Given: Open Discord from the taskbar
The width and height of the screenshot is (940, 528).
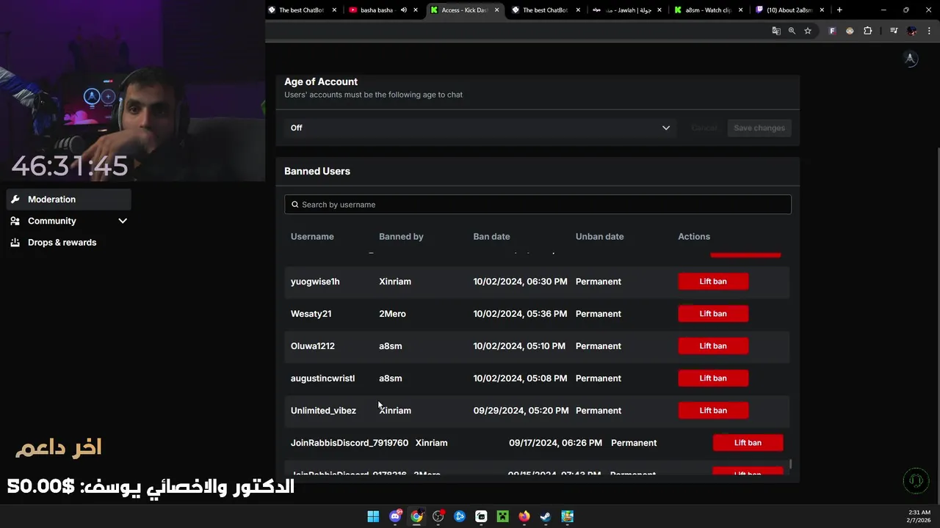Looking at the screenshot, I should pyautogui.click(x=395, y=516).
